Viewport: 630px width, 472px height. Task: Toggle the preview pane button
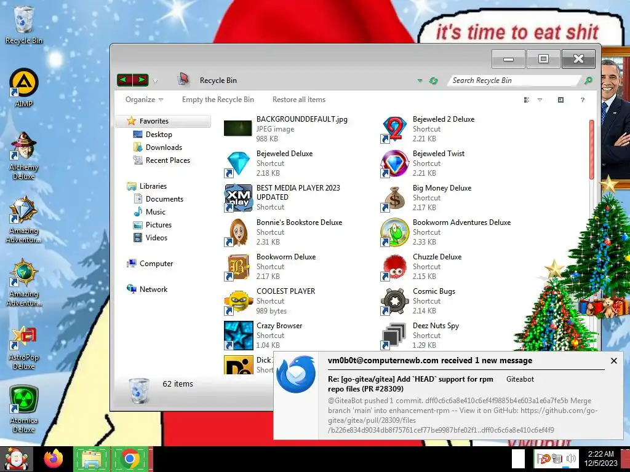point(560,100)
